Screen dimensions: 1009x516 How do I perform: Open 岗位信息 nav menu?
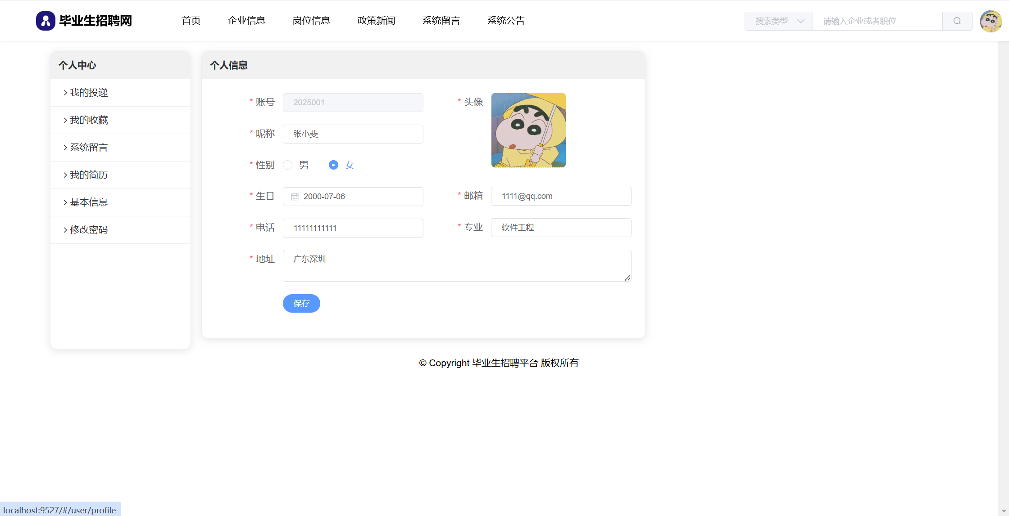pyautogui.click(x=311, y=21)
